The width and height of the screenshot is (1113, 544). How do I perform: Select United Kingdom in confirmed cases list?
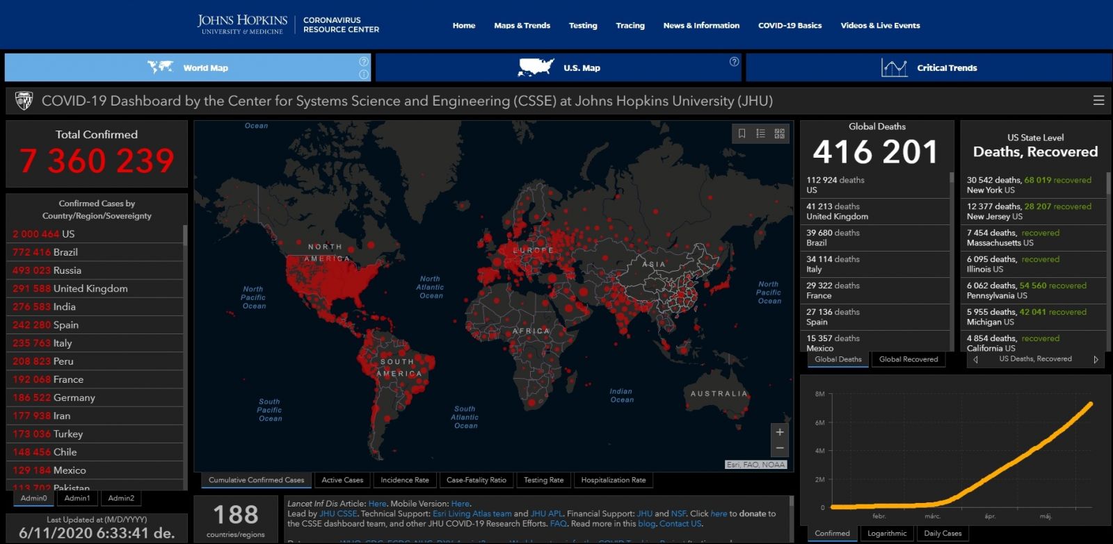[x=96, y=288]
